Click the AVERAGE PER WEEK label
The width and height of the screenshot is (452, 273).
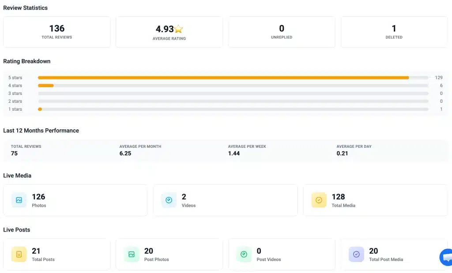(x=247, y=146)
